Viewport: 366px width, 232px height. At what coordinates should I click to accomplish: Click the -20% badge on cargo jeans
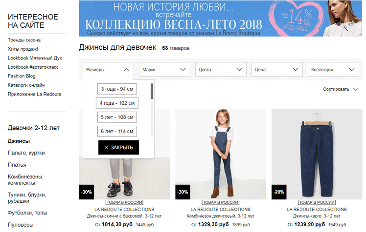click(279, 192)
